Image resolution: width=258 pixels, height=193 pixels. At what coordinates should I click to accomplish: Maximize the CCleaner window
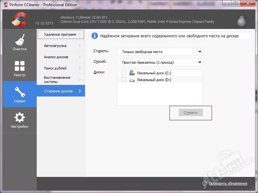coord(236,4)
